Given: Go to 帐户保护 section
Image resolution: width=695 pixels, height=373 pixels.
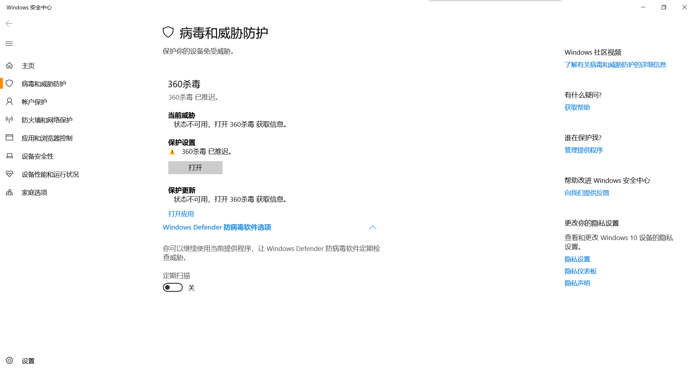Looking at the screenshot, I should pyautogui.click(x=34, y=102).
